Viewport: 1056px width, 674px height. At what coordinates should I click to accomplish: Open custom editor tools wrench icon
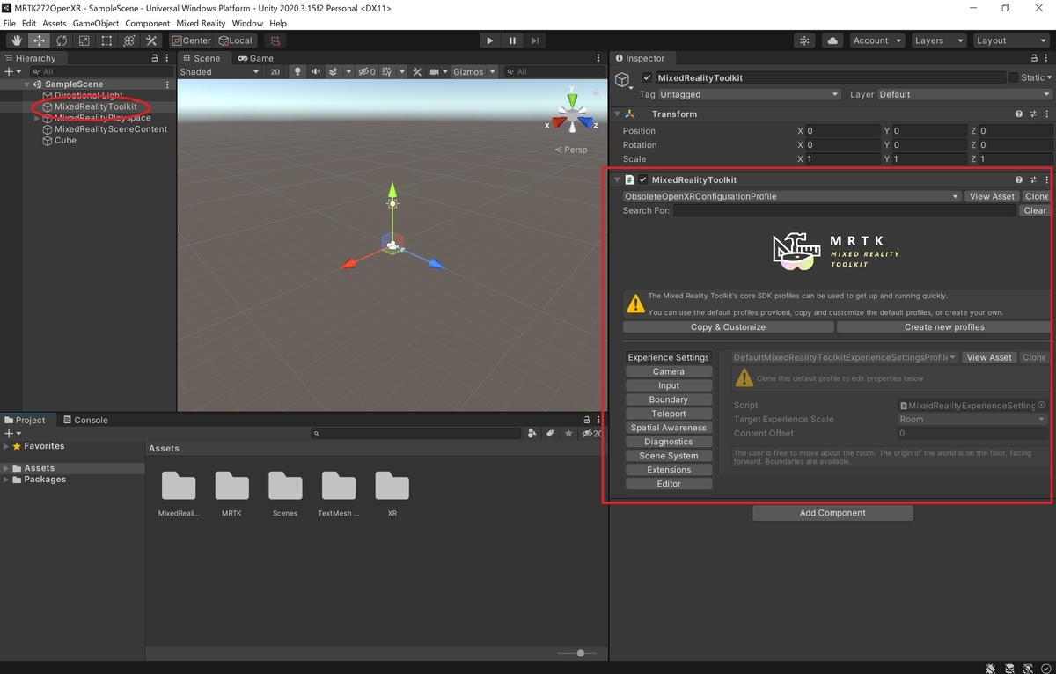point(151,40)
